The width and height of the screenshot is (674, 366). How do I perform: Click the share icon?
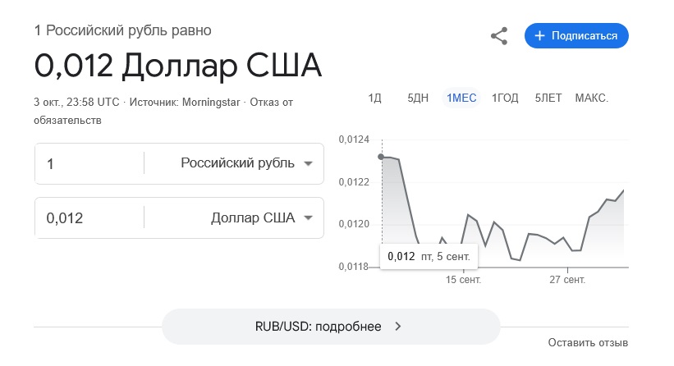[x=499, y=36]
